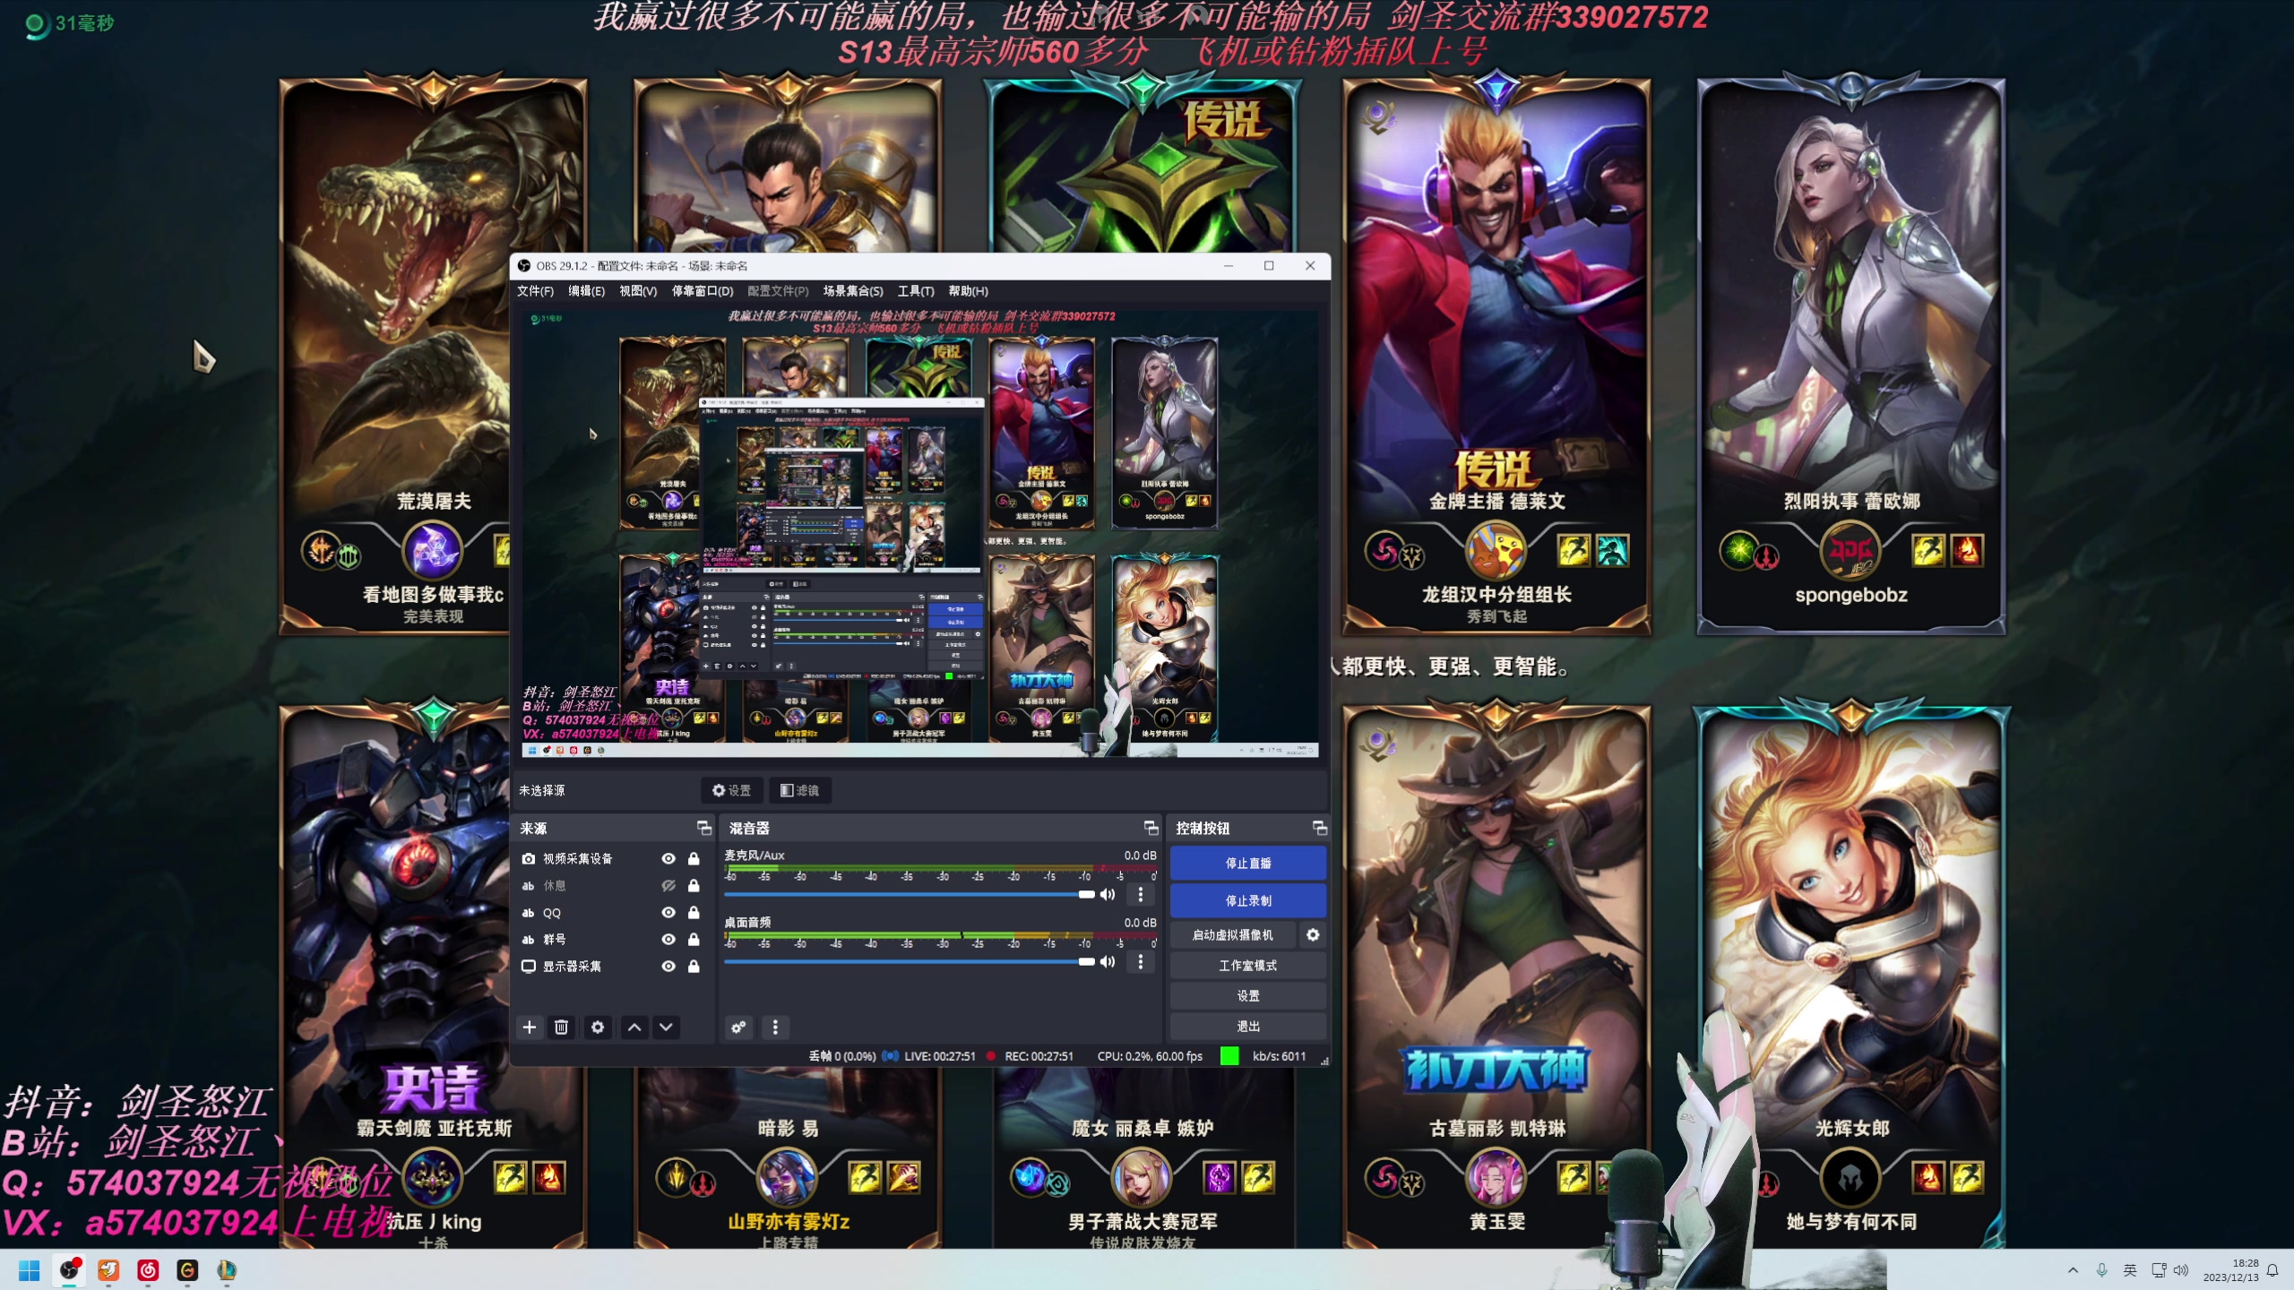Click 停止录制 to stop recording
2294x1290 pixels.
point(1247,900)
